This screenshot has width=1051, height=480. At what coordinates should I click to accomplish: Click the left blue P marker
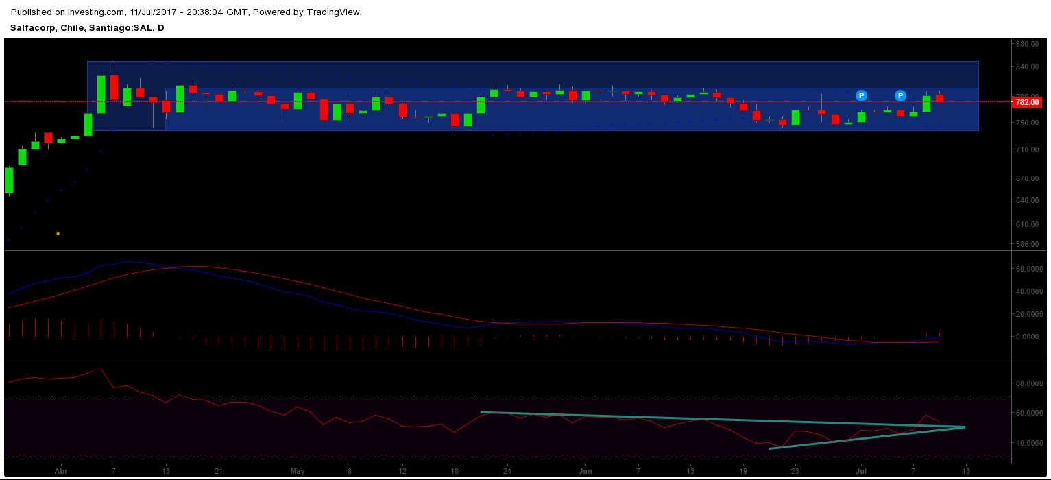click(x=861, y=95)
